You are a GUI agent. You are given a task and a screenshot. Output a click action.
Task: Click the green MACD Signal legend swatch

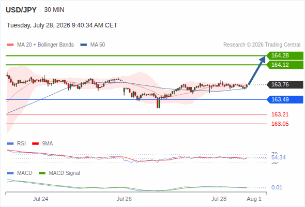(42, 173)
